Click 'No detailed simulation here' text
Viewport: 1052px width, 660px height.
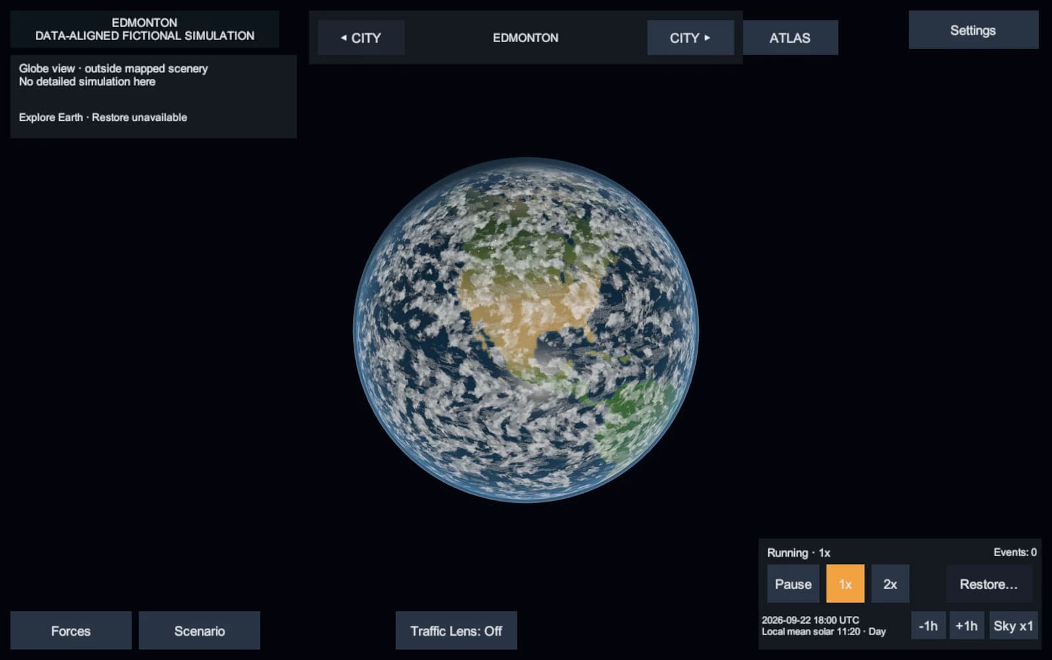[x=87, y=82]
